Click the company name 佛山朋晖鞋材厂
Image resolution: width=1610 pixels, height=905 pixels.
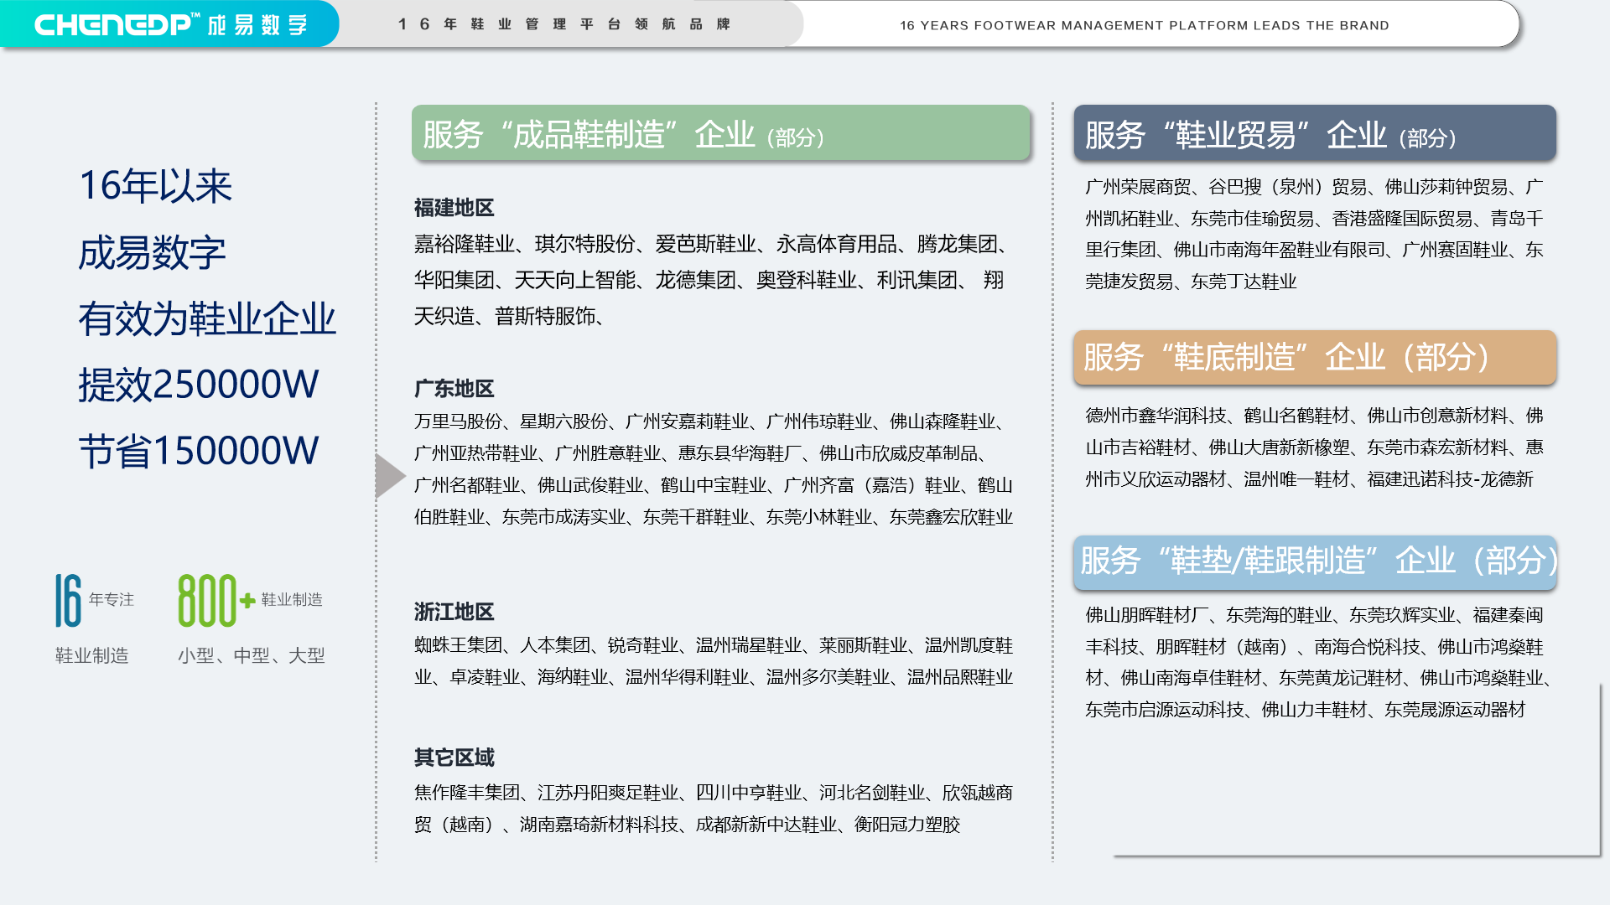click(1146, 615)
